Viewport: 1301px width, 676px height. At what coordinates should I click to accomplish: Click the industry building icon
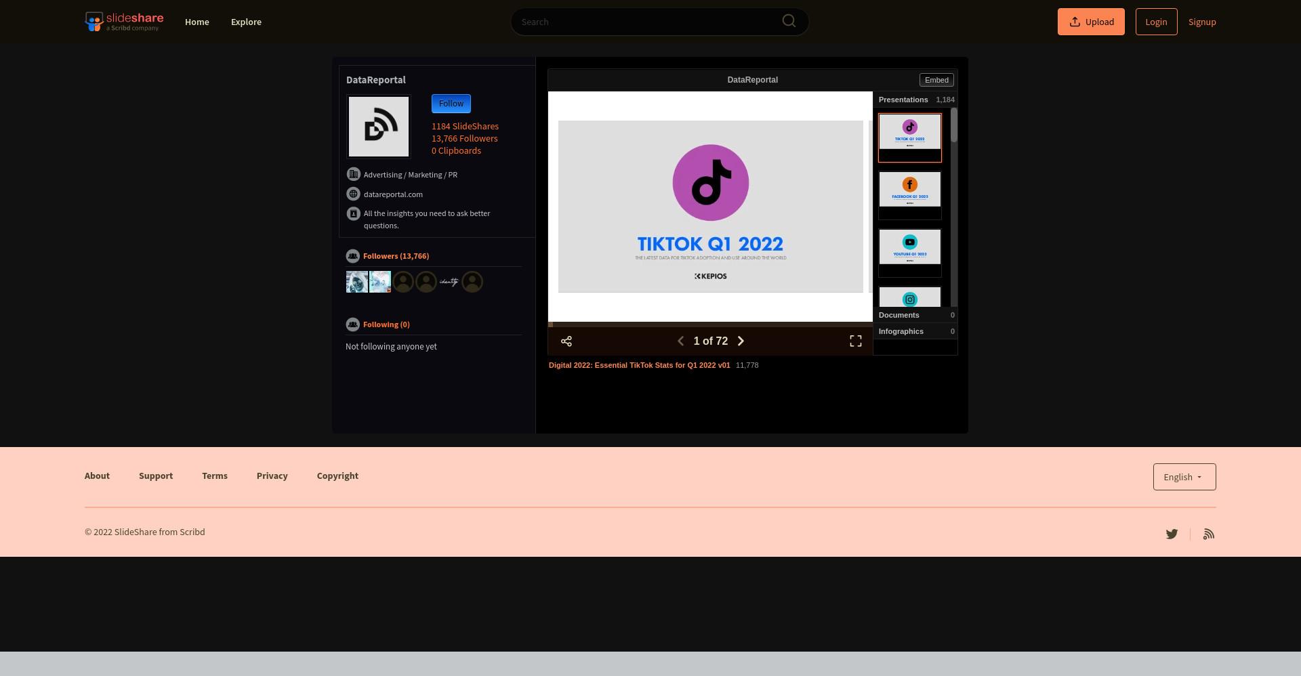[x=353, y=174]
